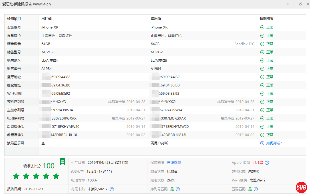The height and width of the screenshot is (196, 310).
Task: Click green check icon in 设备型号 row
Action: coord(262,27)
